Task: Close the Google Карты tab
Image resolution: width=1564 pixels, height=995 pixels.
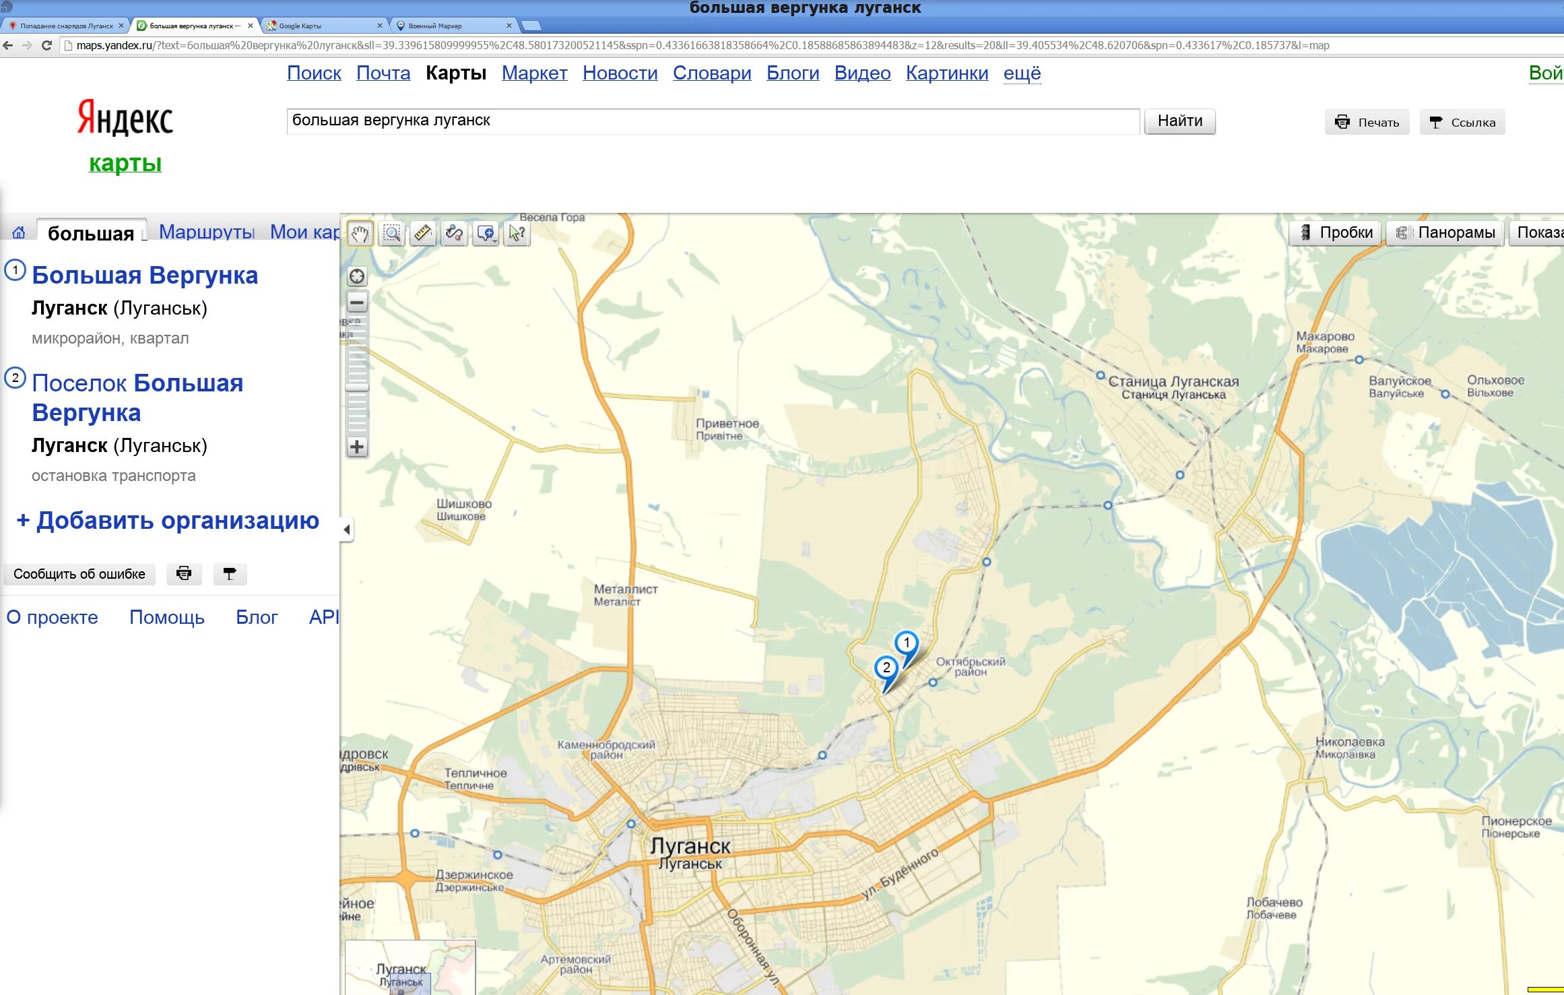Action: 380,26
